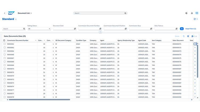Check the row 90000074 checkbox

[x=5, y=87]
